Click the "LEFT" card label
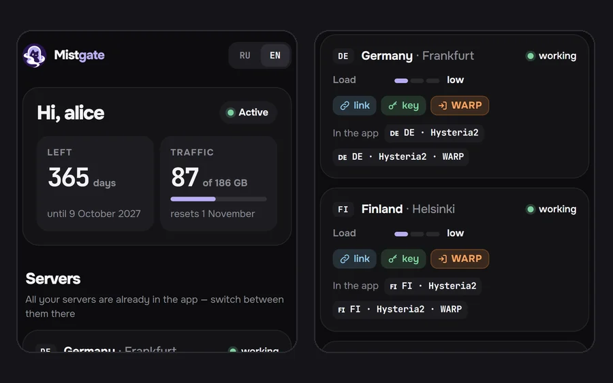The width and height of the screenshot is (613, 383). coord(59,152)
